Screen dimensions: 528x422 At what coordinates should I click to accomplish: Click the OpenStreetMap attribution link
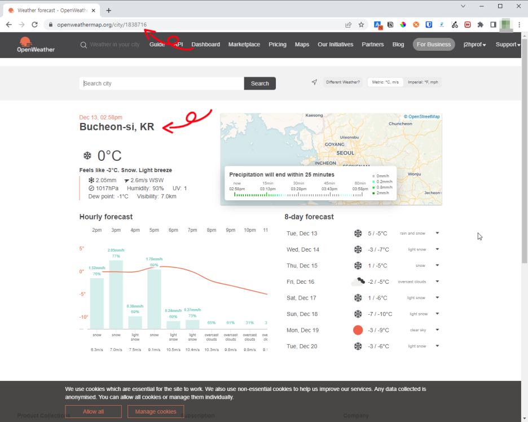423,117
